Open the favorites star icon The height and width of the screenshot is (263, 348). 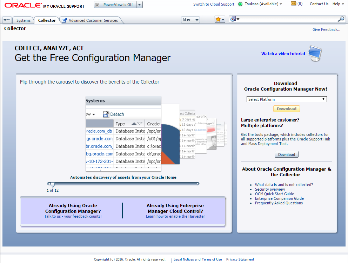click(x=218, y=19)
